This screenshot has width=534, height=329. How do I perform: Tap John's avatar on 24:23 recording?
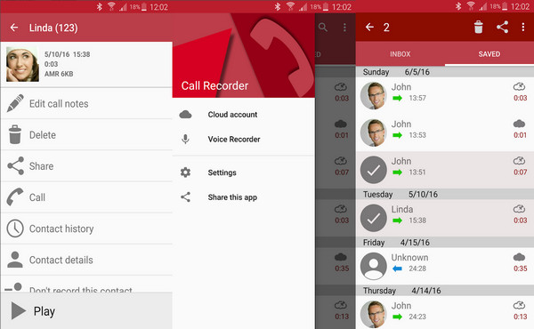[374, 315]
